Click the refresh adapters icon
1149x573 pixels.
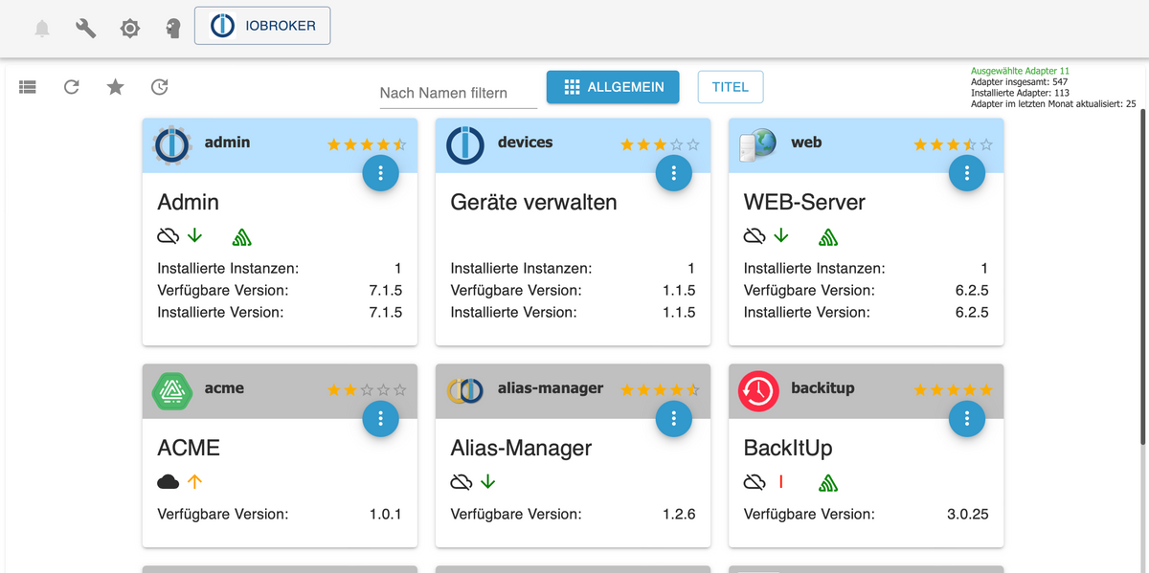tap(72, 87)
